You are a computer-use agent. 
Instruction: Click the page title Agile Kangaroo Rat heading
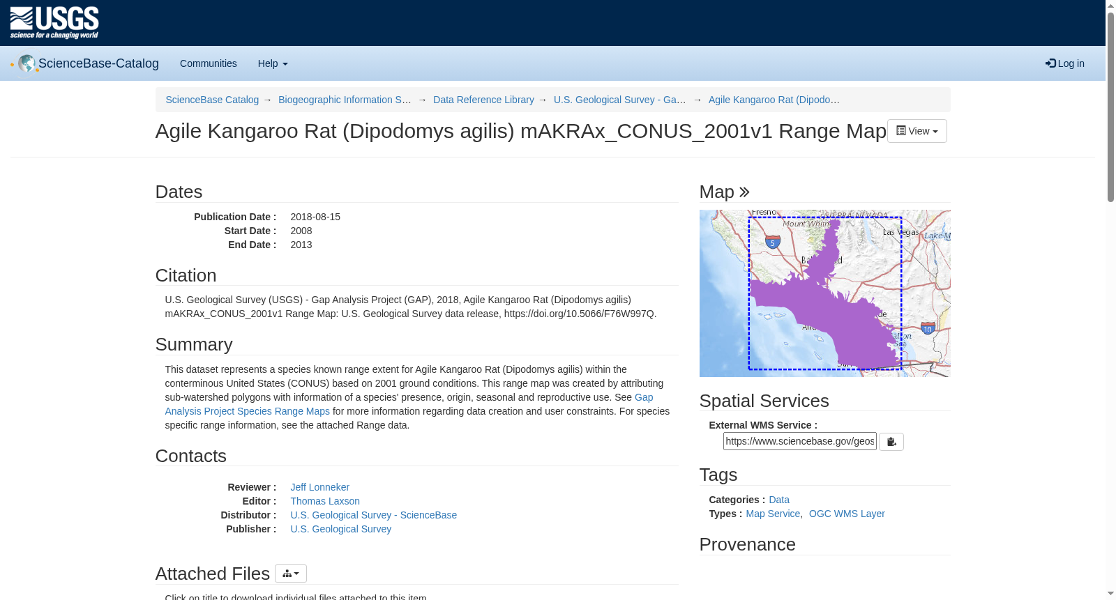coord(521,131)
